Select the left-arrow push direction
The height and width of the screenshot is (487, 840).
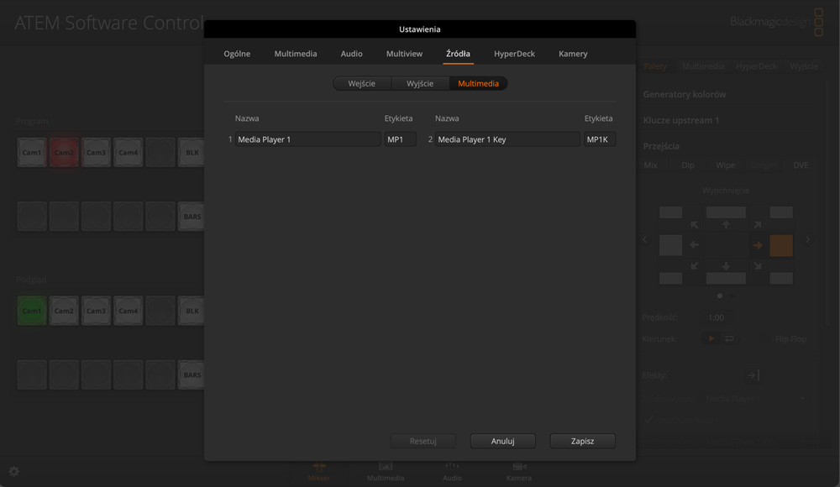tap(695, 245)
